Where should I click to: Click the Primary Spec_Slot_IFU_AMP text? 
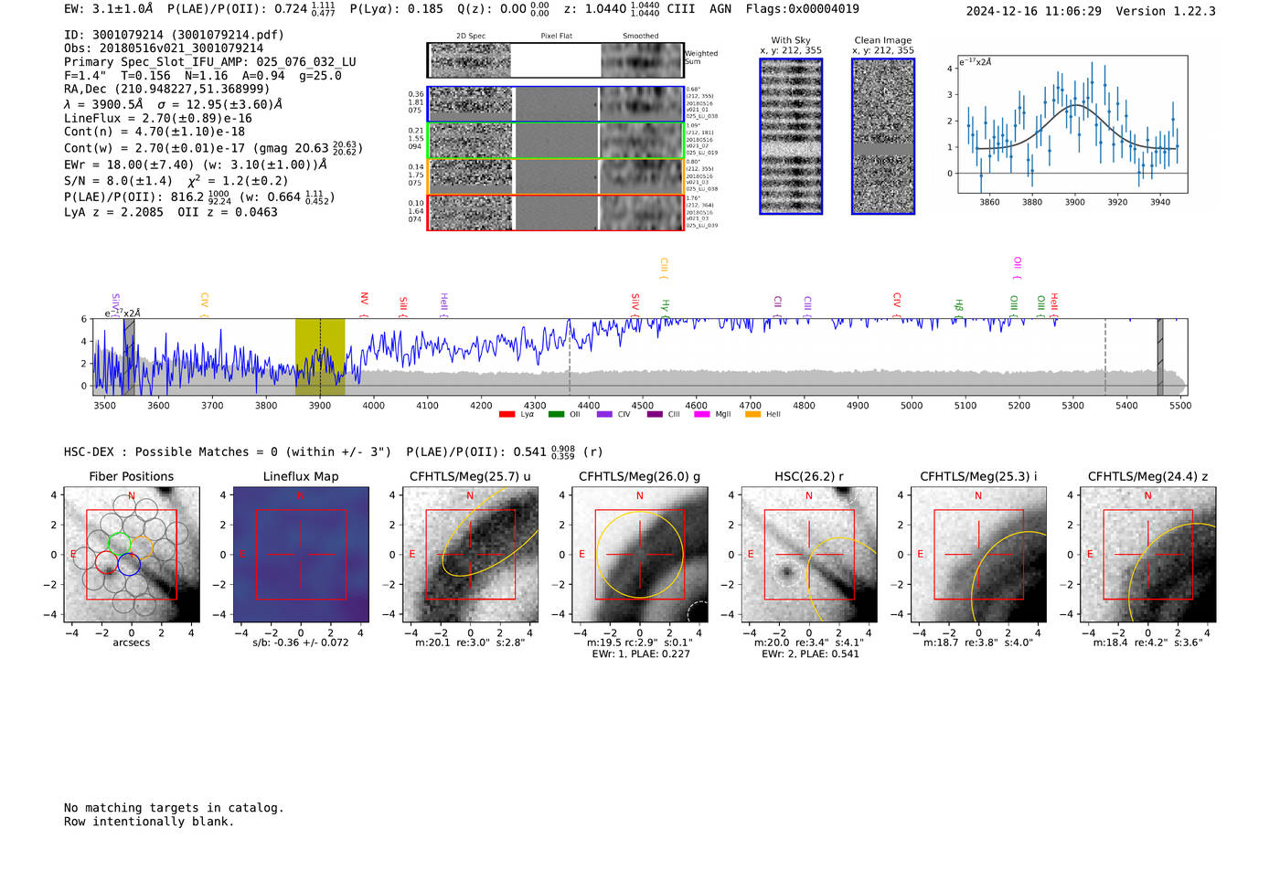pos(210,62)
